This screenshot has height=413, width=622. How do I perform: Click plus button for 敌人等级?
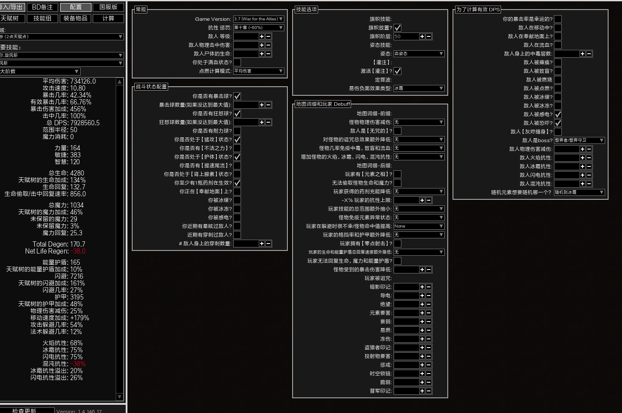(x=261, y=36)
